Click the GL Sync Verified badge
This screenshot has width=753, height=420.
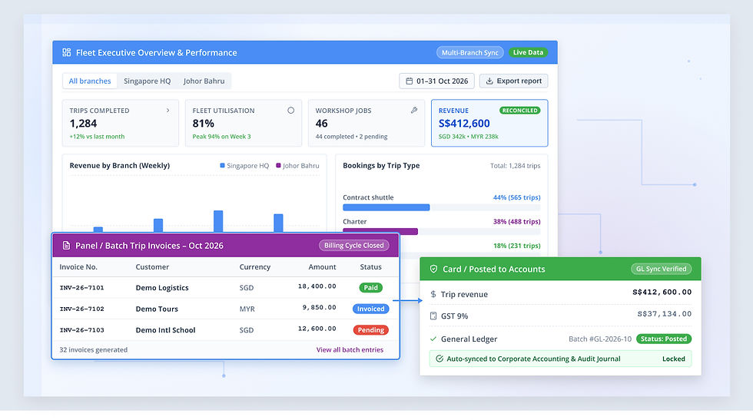[x=662, y=269]
